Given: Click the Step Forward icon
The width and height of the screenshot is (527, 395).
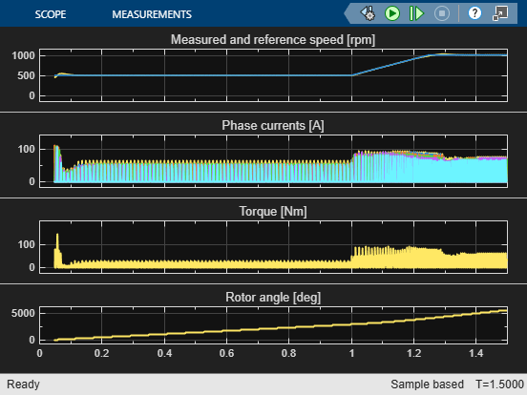Looking at the screenshot, I should click(x=416, y=13).
